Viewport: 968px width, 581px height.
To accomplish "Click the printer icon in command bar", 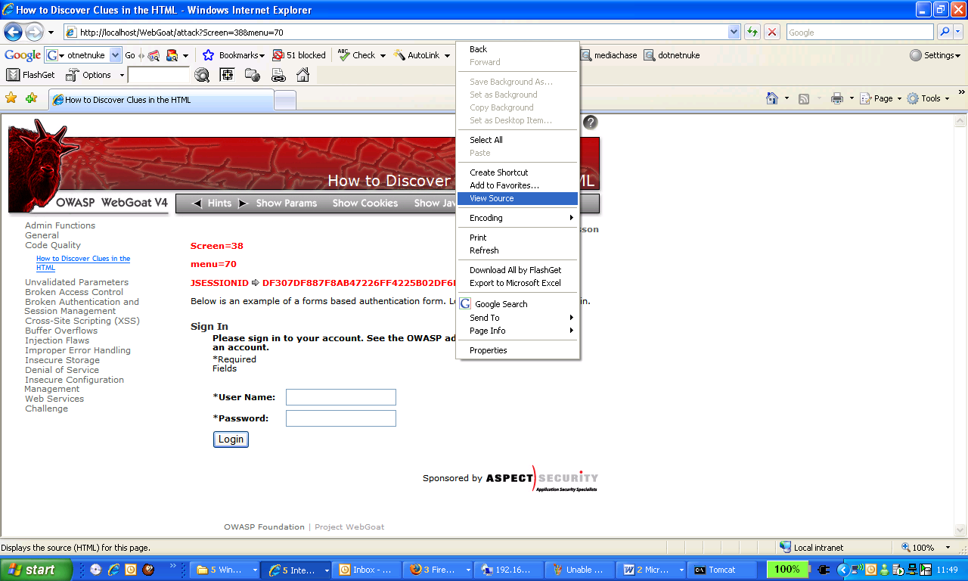I will pyautogui.click(x=836, y=98).
